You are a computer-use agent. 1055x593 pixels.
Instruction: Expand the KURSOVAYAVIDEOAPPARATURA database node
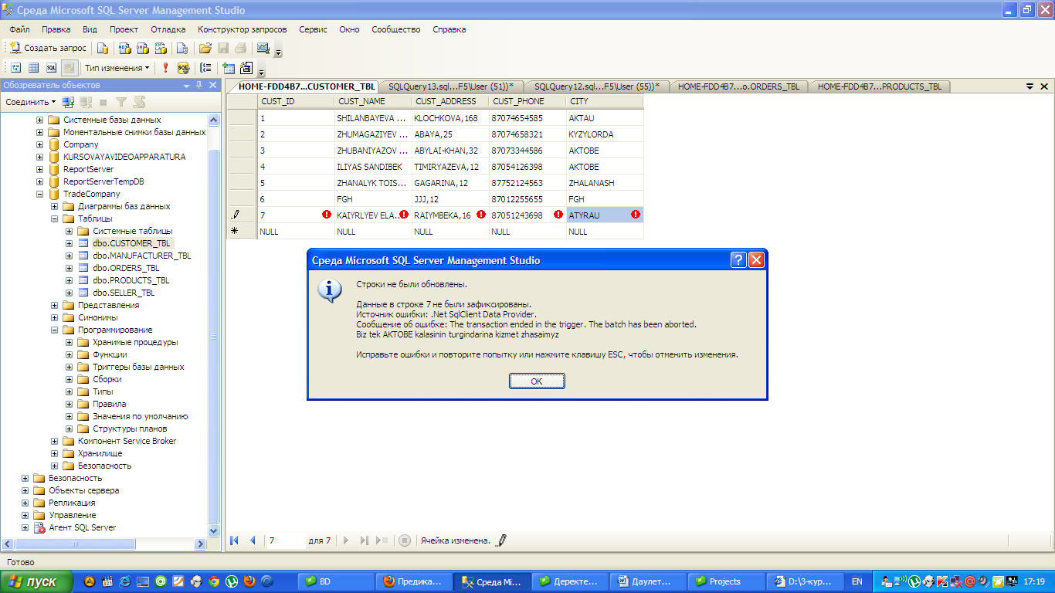40,157
